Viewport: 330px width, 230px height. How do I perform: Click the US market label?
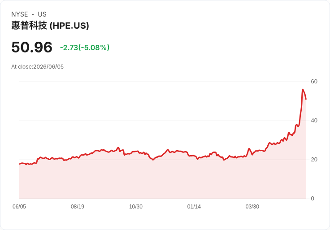tap(42, 14)
